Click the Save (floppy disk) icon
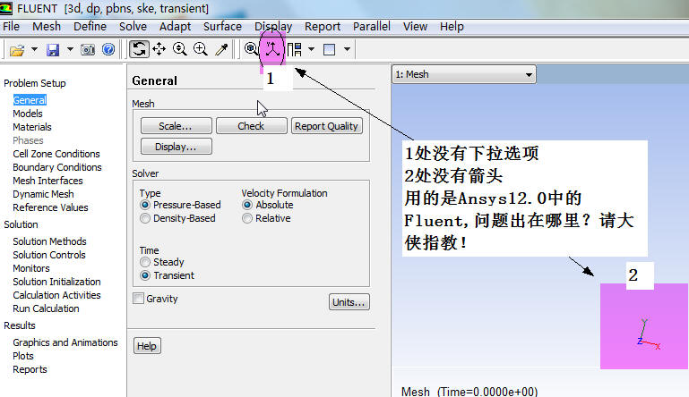Viewport: 689px width, 397px height. [x=53, y=49]
